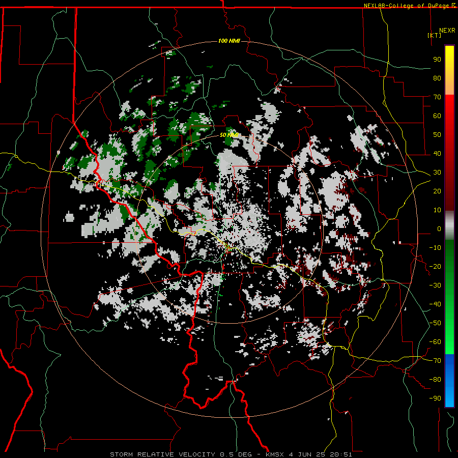Click the positive 20 scale value
This screenshot has height=458, width=458.
437,191
